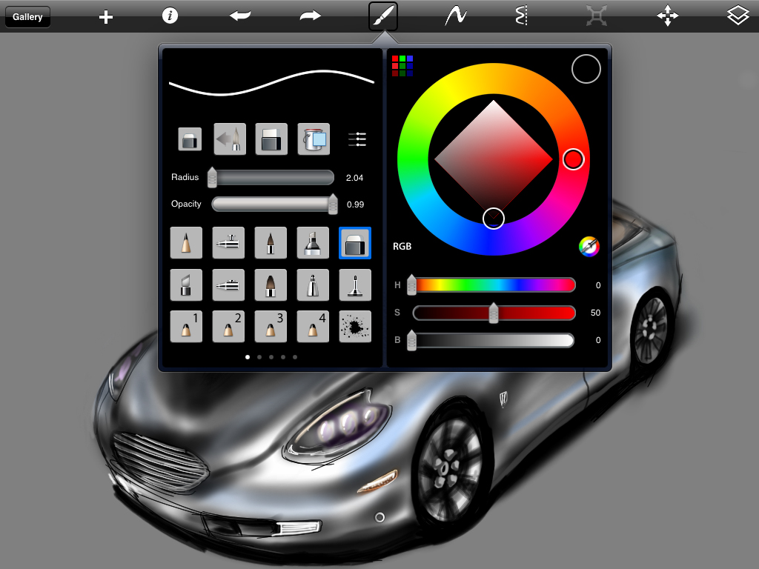The image size is (759, 569).
Task: Open the Gallery
Action: tap(27, 16)
